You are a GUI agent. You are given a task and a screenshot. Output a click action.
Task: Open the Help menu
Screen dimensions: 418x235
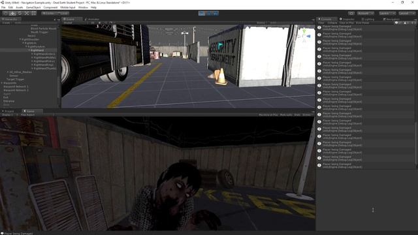[93, 7]
